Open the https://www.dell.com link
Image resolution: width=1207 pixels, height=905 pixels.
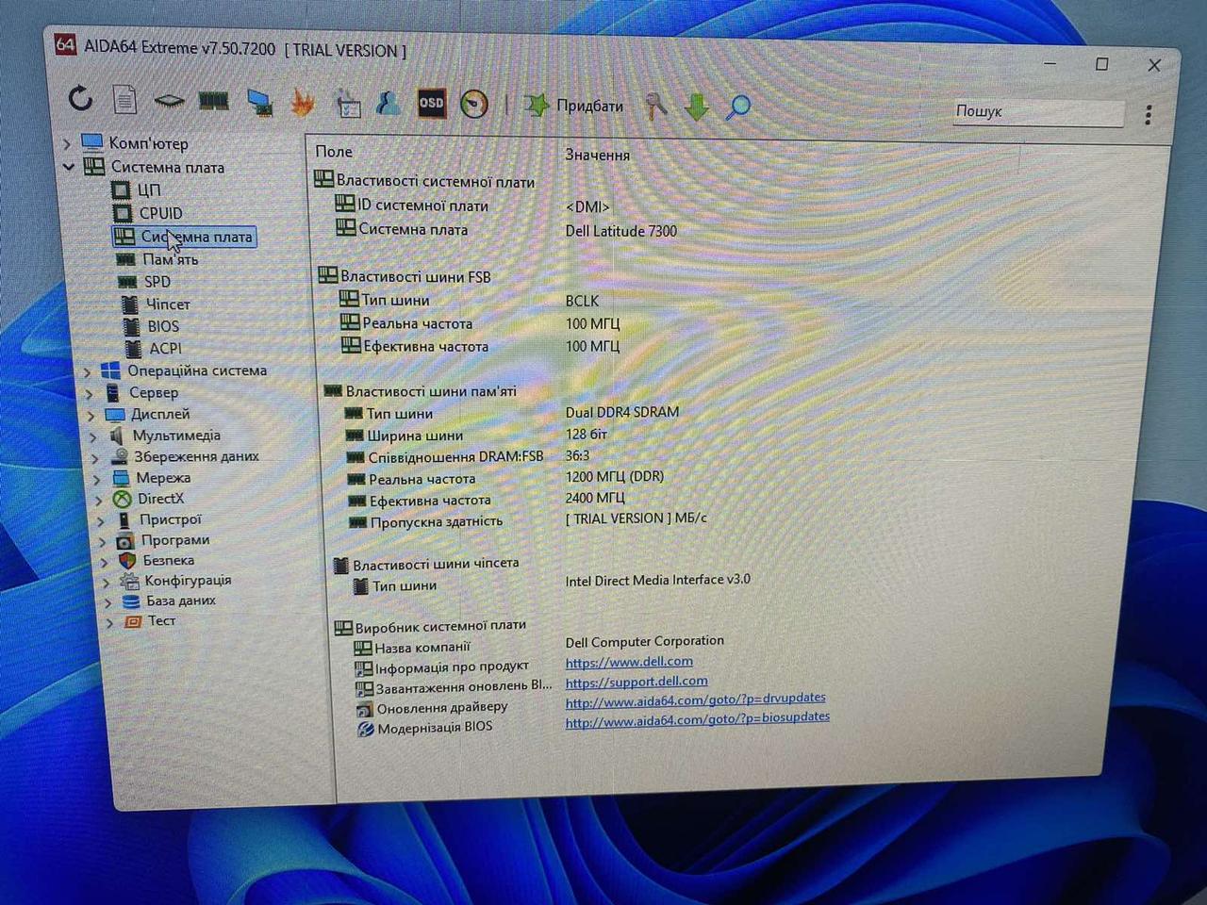[629, 662]
